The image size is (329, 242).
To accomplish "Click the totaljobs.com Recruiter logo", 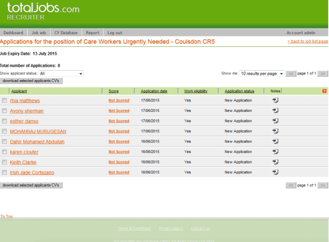I will 43,11.
